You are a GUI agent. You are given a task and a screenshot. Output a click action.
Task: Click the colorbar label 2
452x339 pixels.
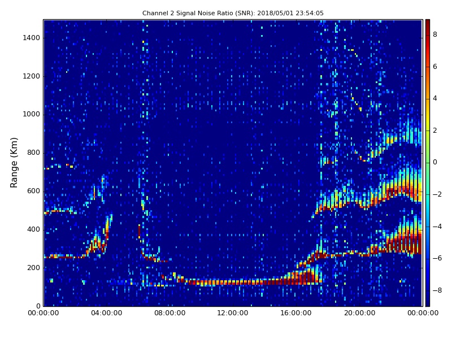[435, 131]
